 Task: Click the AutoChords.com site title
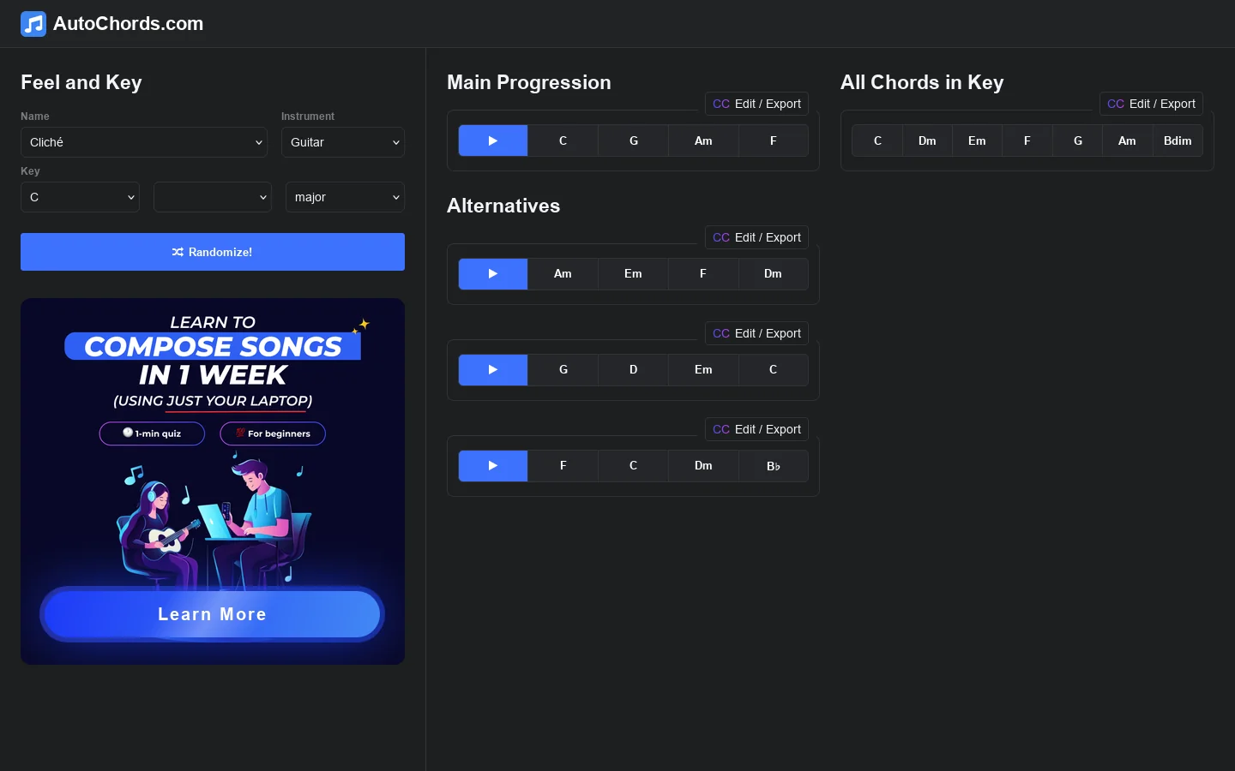[129, 24]
